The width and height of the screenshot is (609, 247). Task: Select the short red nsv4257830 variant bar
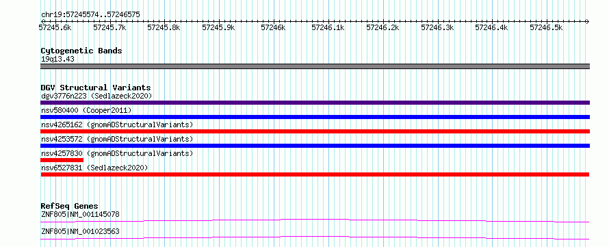62,160
